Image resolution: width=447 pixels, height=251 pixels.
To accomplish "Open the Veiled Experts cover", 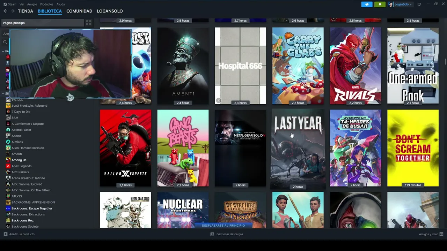I will tap(125, 148).
